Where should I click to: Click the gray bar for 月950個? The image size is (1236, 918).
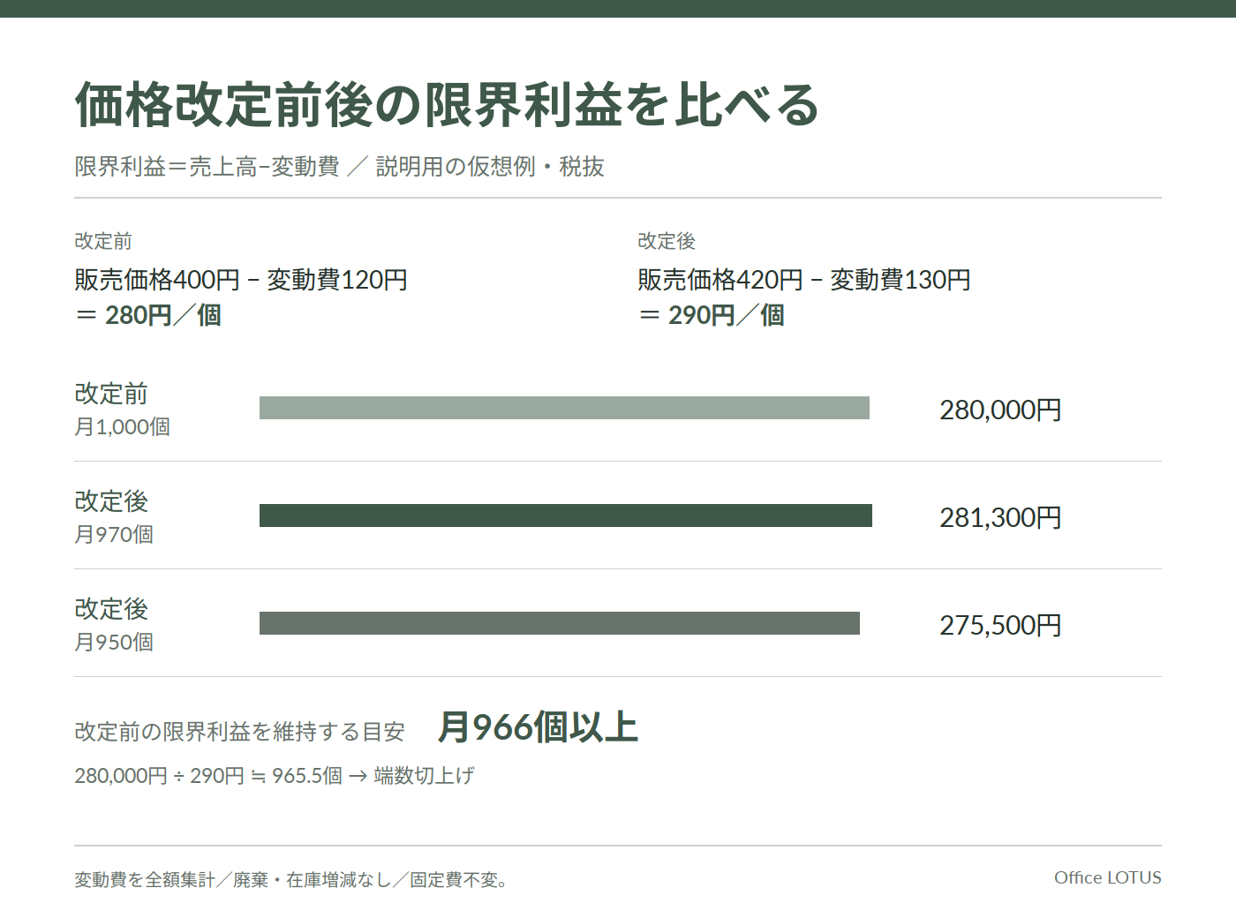coord(560,623)
